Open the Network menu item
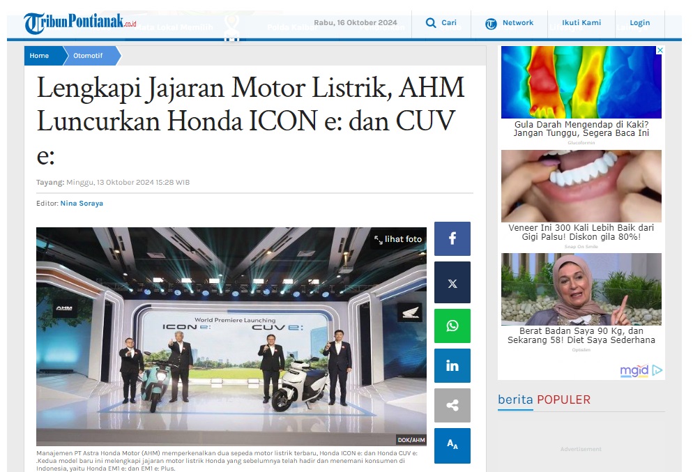This screenshot has height=472, width=693. pos(517,22)
